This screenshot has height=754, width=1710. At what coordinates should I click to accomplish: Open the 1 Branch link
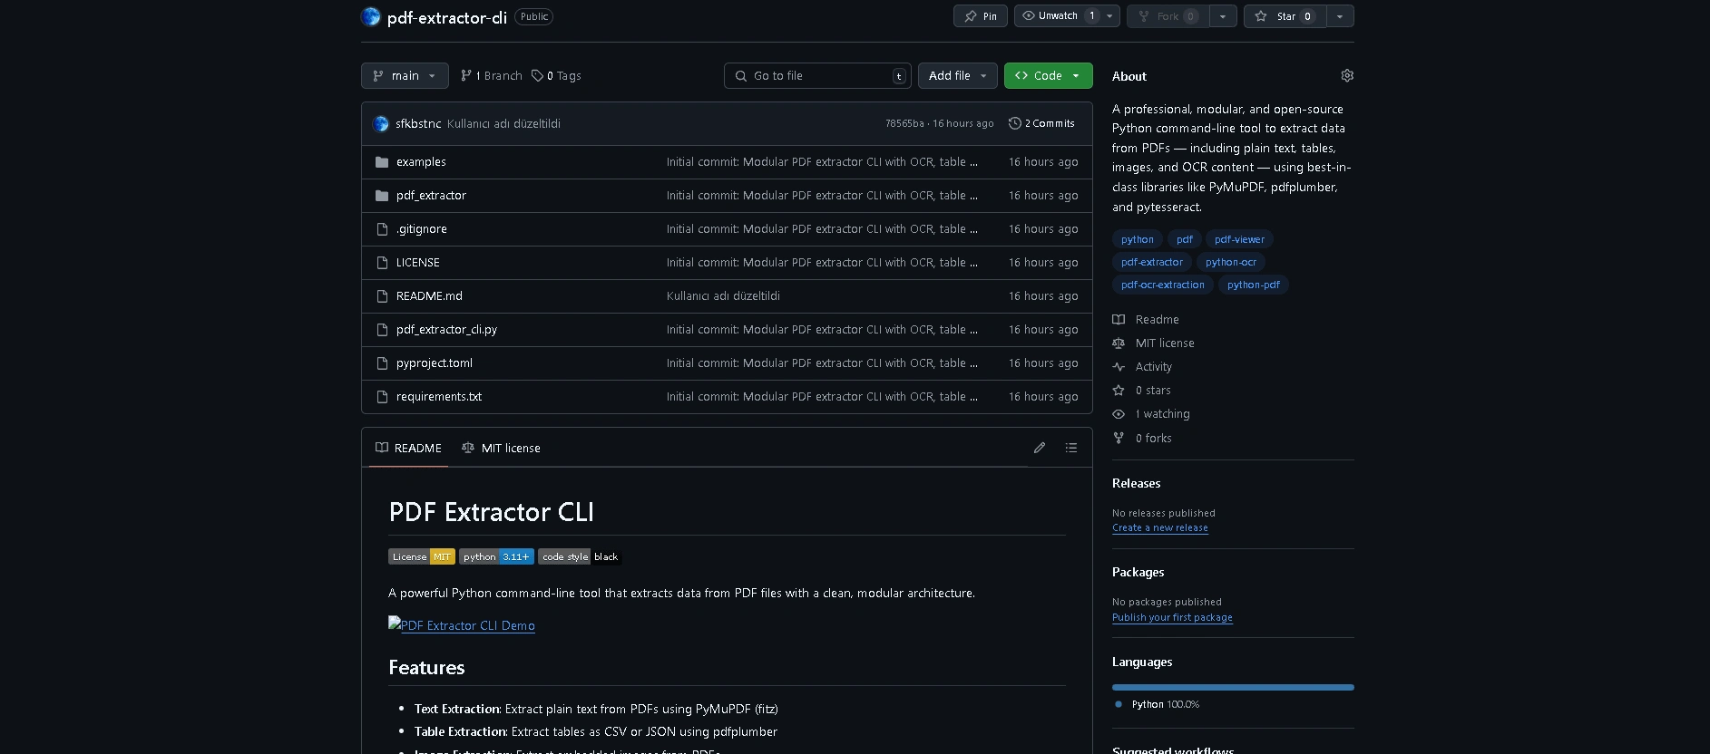(492, 76)
